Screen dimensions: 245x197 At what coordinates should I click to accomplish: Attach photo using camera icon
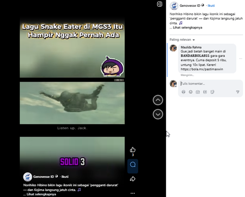(x=198, y=92)
